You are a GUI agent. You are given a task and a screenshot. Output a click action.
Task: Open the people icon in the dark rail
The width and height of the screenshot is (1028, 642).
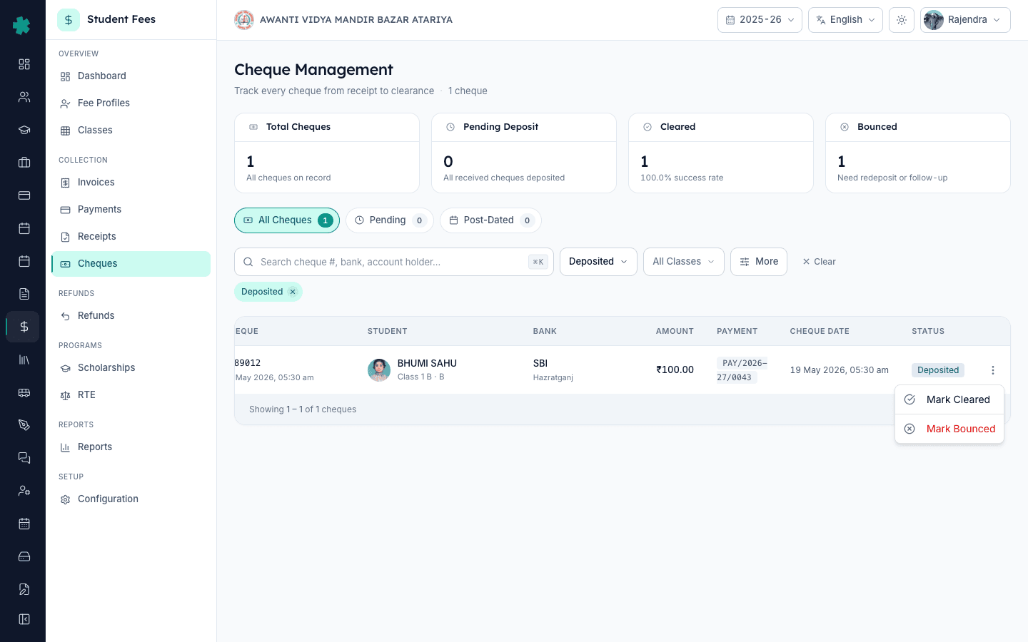(24, 97)
